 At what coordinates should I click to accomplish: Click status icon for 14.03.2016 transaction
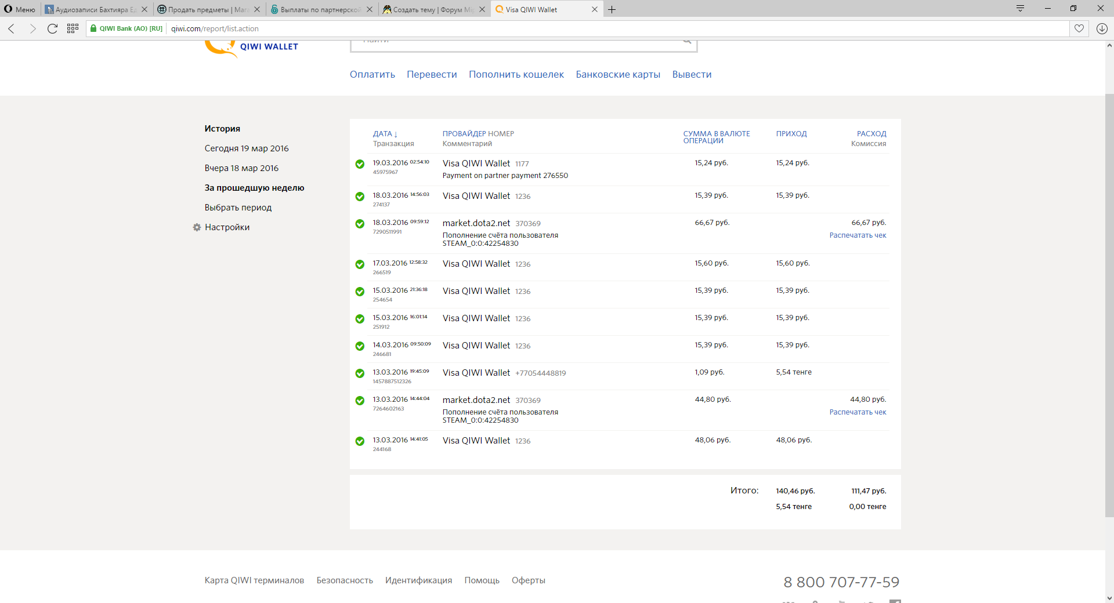[360, 346]
